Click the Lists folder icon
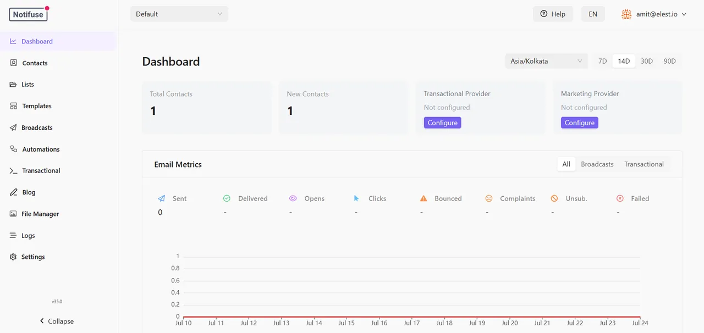704x333 pixels. 13,85
